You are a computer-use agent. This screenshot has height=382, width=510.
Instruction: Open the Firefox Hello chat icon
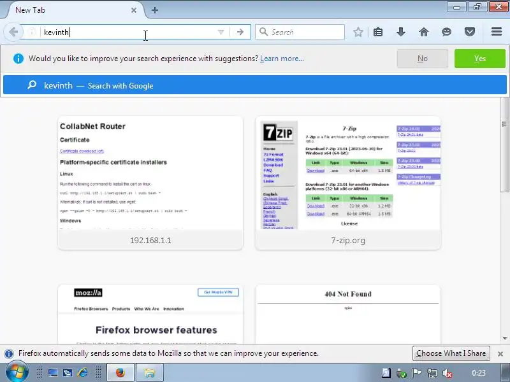pyautogui.click(x=447, y=32)
